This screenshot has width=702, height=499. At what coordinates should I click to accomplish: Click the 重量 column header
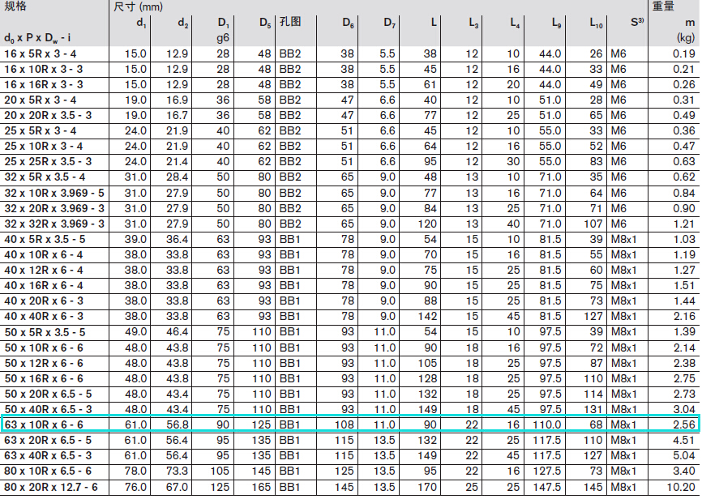pos(664,6)
